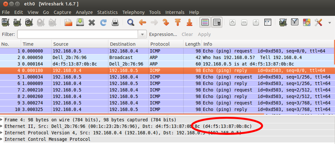The height and width of the screenshot is (144, 335).
Task: Open the filter history dropdown arrow
Action: tap(142, 34)
